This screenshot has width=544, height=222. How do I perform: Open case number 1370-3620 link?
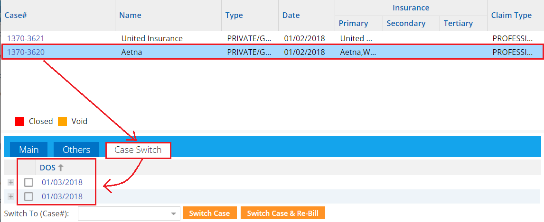tap(25, 52)
